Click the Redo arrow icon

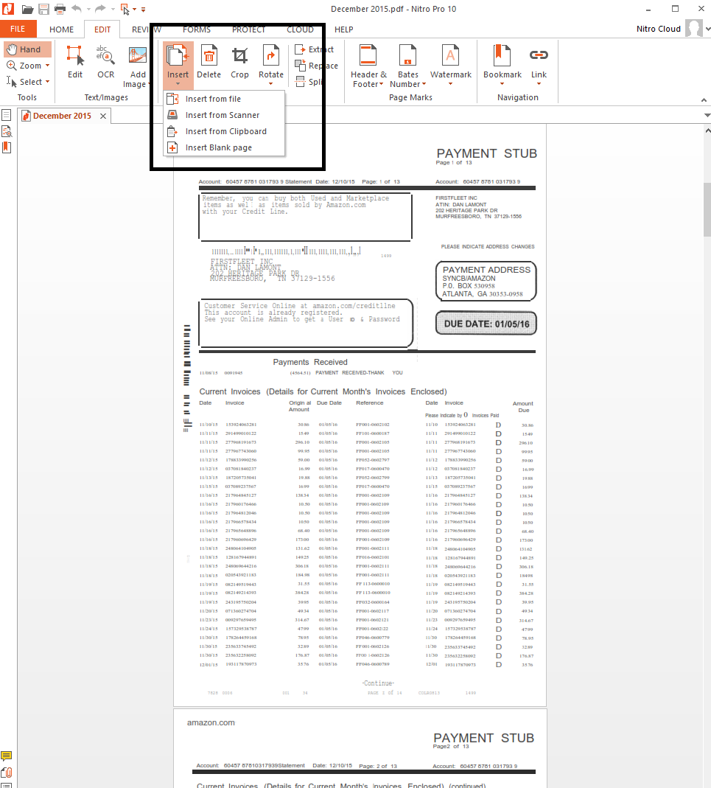tap(100, 9)
